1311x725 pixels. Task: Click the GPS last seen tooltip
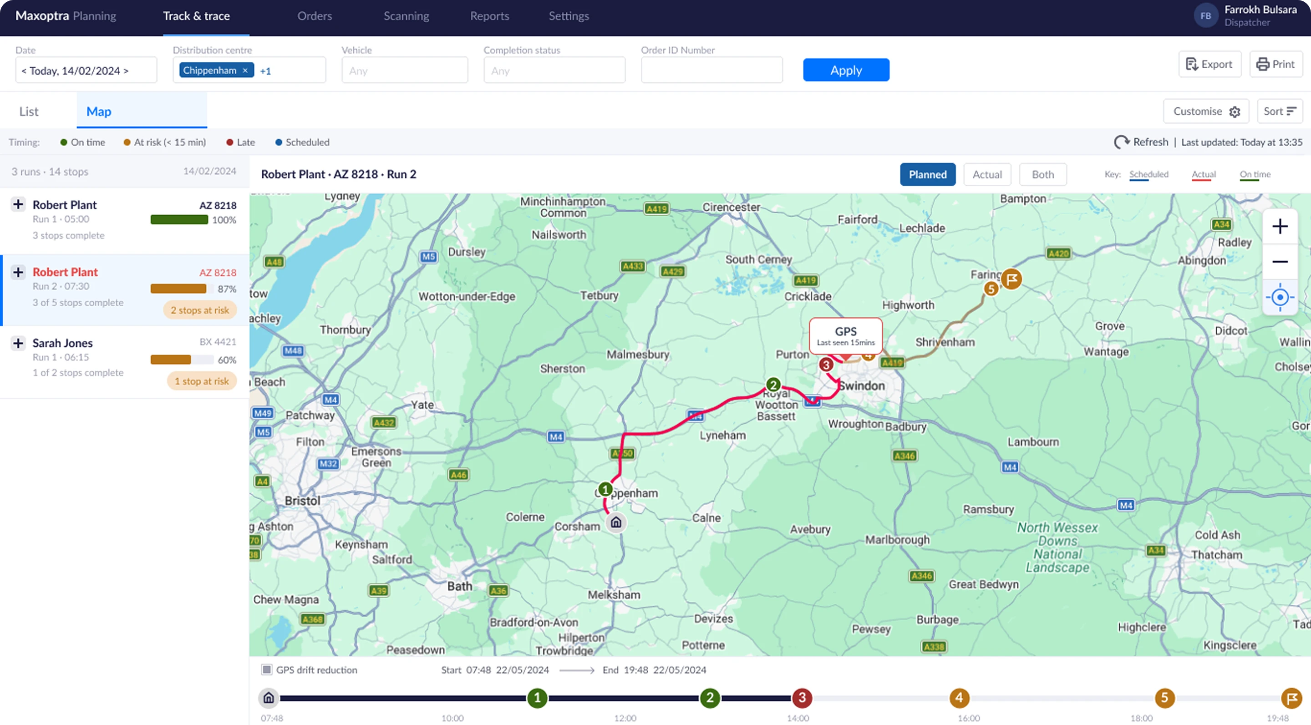(x=846, y=336)
